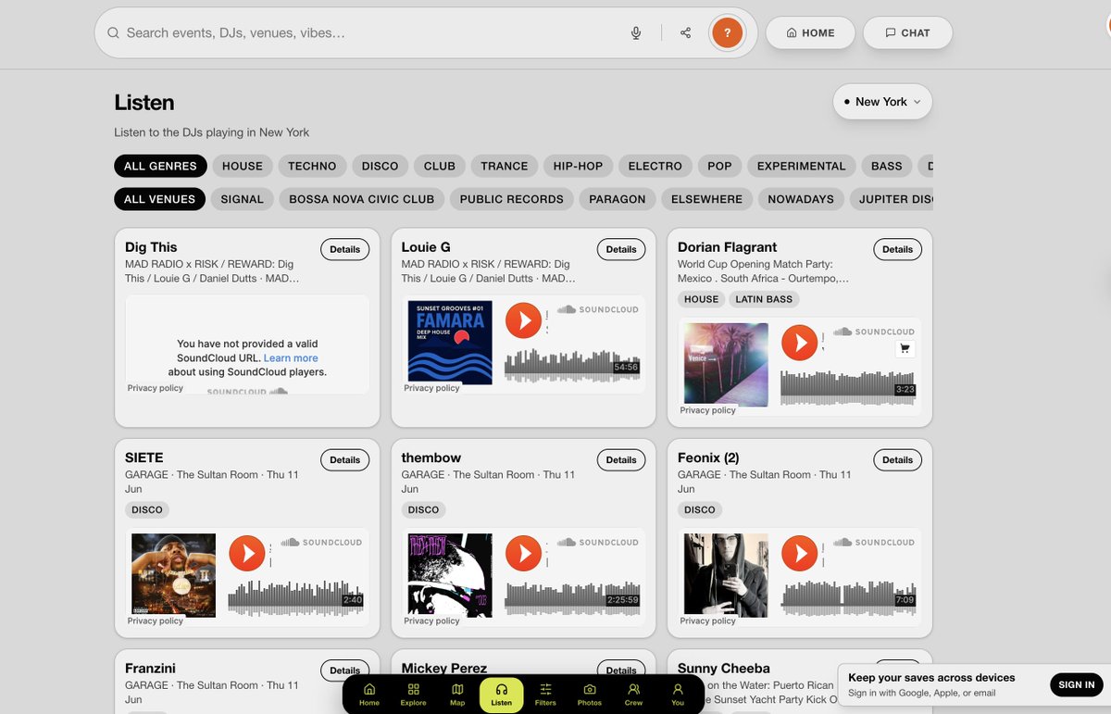Click SIGN IN button

tap(1077, 685)
